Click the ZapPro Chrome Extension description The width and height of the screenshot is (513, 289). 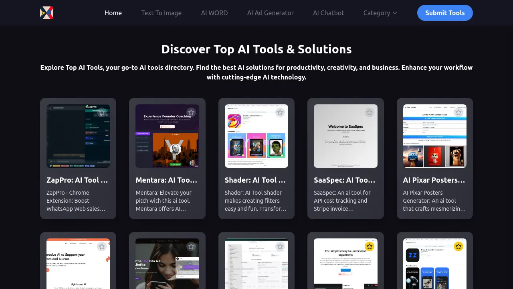[78, 201]
